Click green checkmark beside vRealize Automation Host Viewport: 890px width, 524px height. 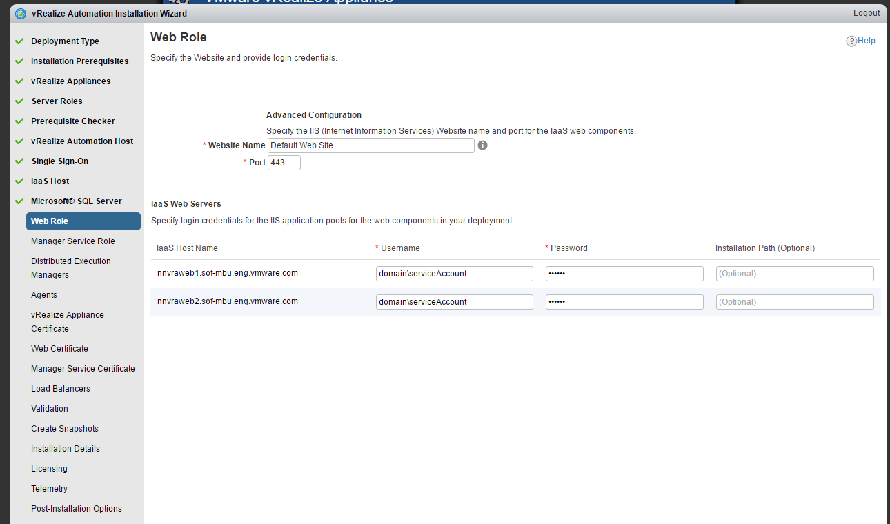point(19,141)
